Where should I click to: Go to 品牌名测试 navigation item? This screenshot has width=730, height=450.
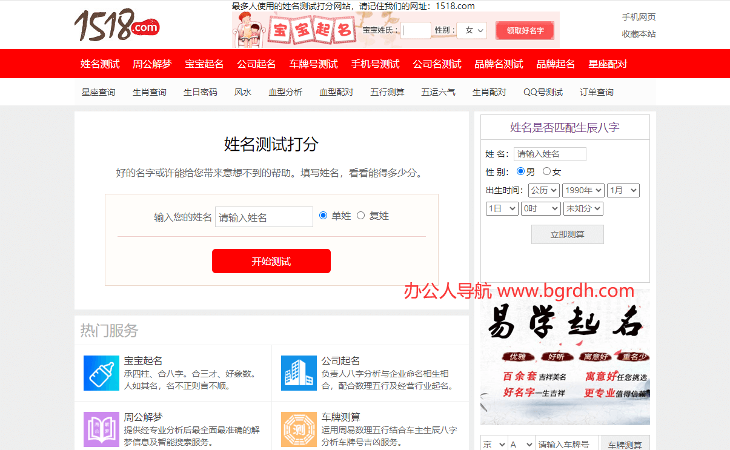coord(499,64)
